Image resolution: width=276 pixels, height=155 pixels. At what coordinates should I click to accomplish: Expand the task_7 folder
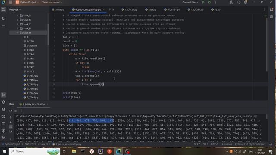click(18, 24)
